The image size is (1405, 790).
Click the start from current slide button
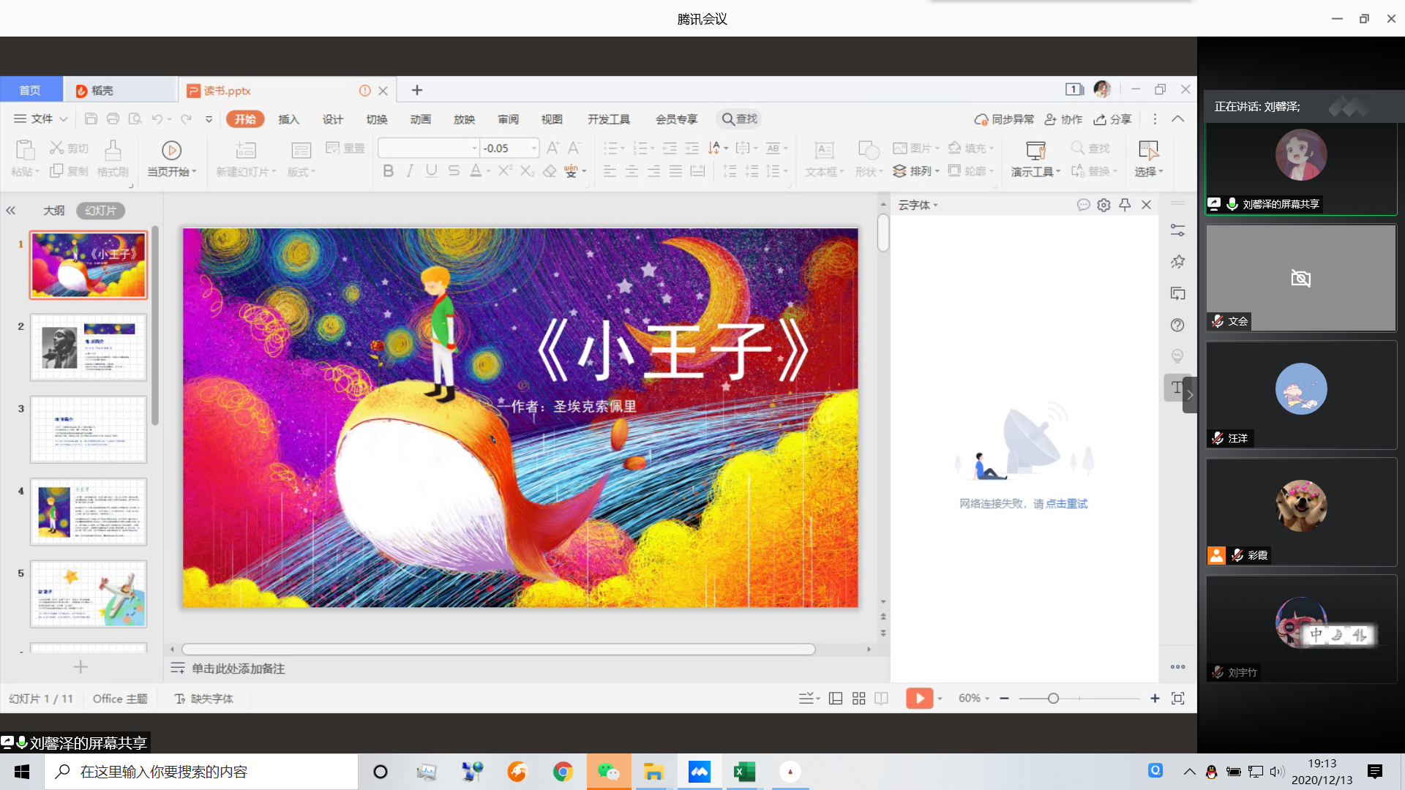(172, 159)
